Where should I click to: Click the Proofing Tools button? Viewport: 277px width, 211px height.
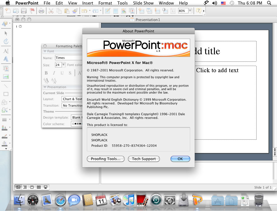pos(106,159)
